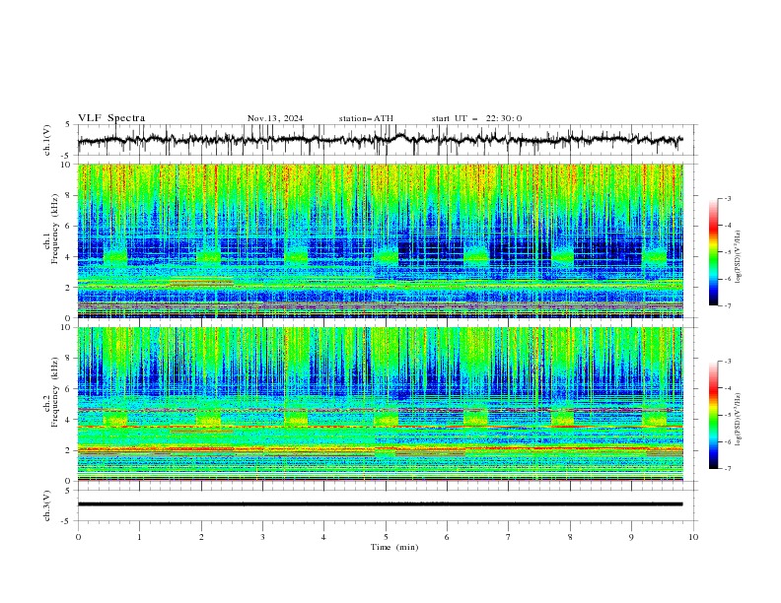Viewport: 781px width, 603px height.
Task: Select the ch.2 colorbar "log(PSD)(V²/Hz)" label
Action: click(738, 420)
